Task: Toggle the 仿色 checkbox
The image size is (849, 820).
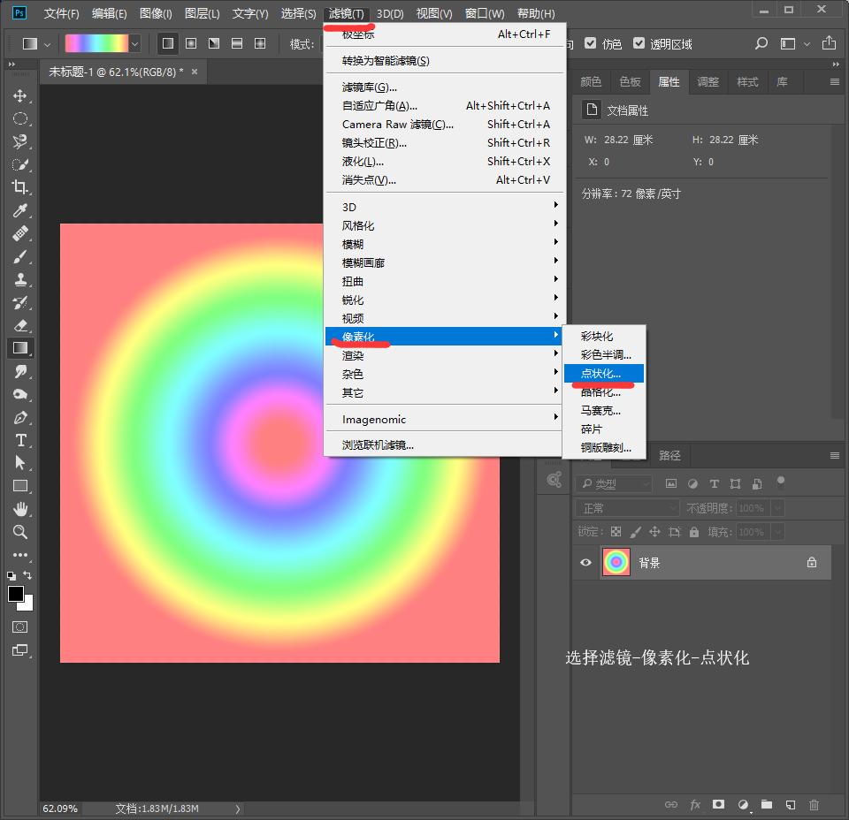Action: point(591,43)
